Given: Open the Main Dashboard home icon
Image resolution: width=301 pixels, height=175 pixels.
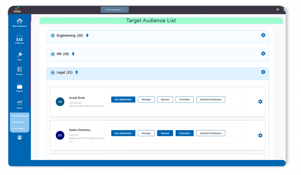Looking at the screenshot, I should (20, 22).
